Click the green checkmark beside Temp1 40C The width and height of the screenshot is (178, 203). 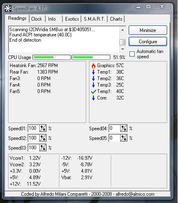(x=93, y=91)
